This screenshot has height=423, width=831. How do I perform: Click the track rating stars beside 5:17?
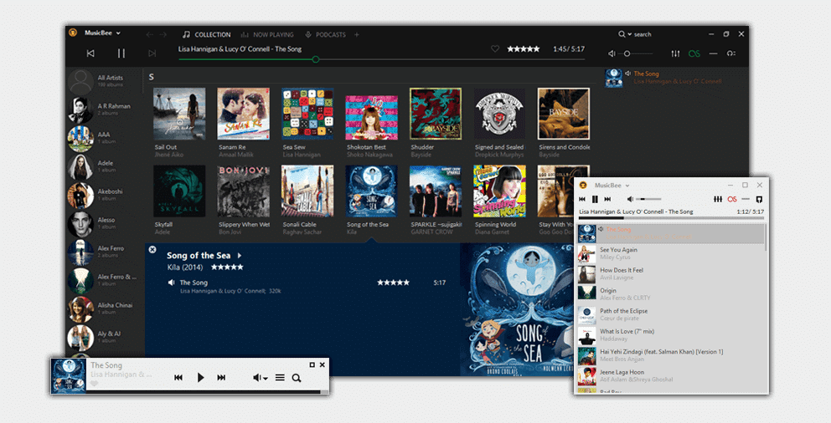393,283
